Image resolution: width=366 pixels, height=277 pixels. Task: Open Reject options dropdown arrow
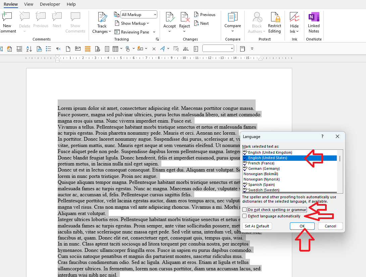(x=185, y=31)
